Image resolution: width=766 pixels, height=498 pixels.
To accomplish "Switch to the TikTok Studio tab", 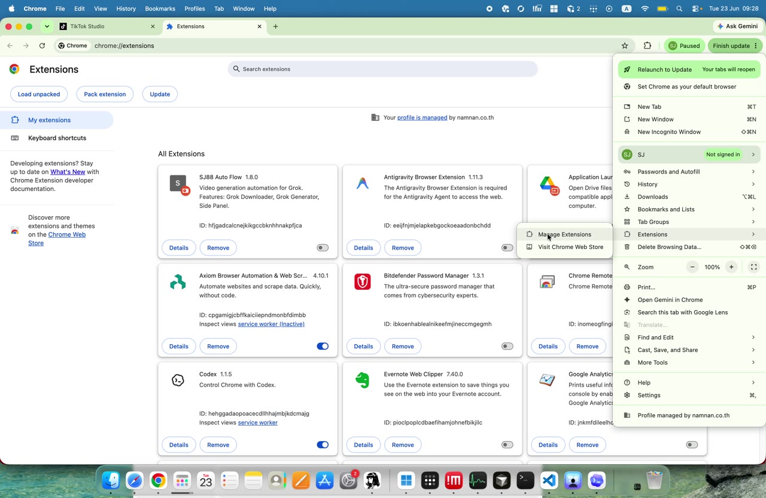I will 108,26.
